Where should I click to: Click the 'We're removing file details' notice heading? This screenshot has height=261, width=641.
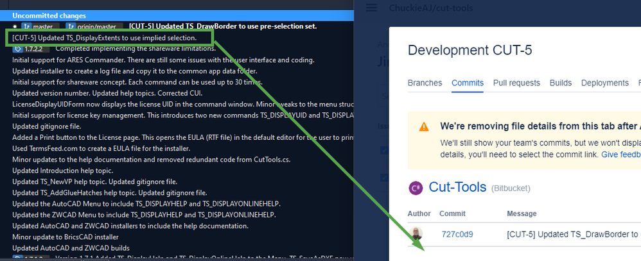pyautogui.click(x=540, y=126)
